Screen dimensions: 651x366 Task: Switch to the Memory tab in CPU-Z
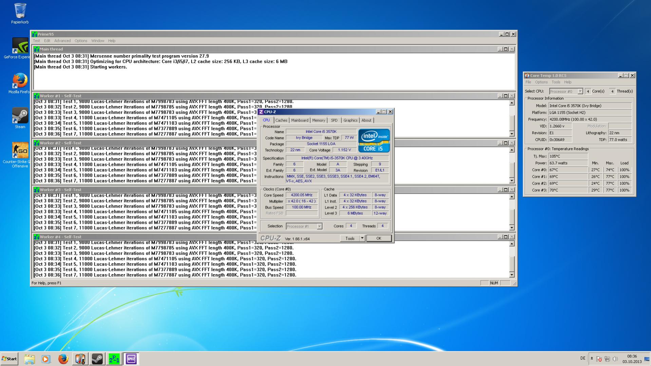pyautogui.click(x=319, y=120)
